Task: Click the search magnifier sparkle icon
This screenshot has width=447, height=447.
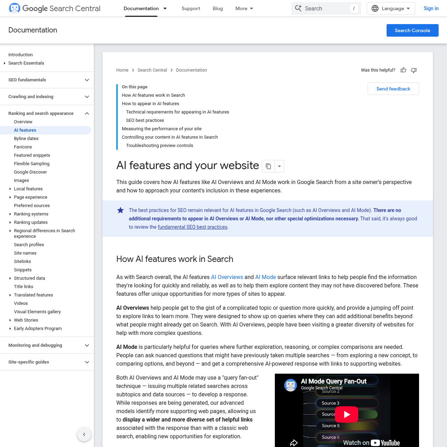Action: [x=298, y=8]
